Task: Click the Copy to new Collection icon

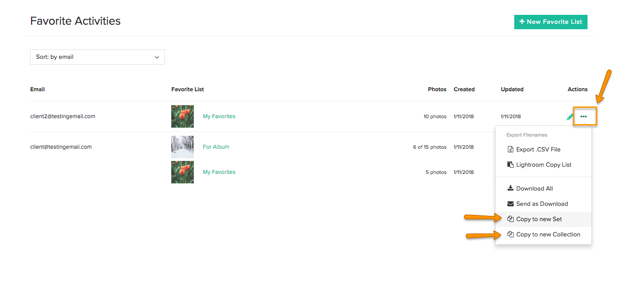Action: click(x=510, y=234)
